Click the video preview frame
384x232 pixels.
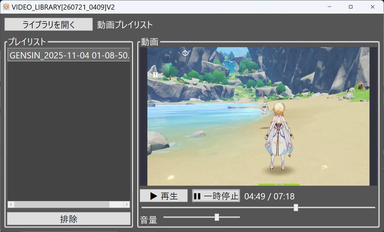pos(258,116)
